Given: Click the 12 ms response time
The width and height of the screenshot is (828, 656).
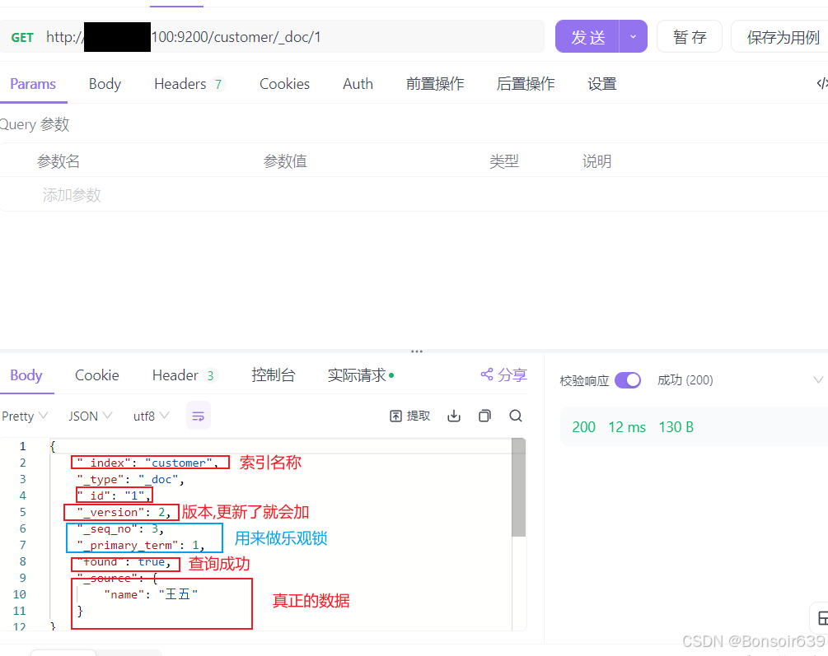Looking at the screenshot, I should (627, 427).
